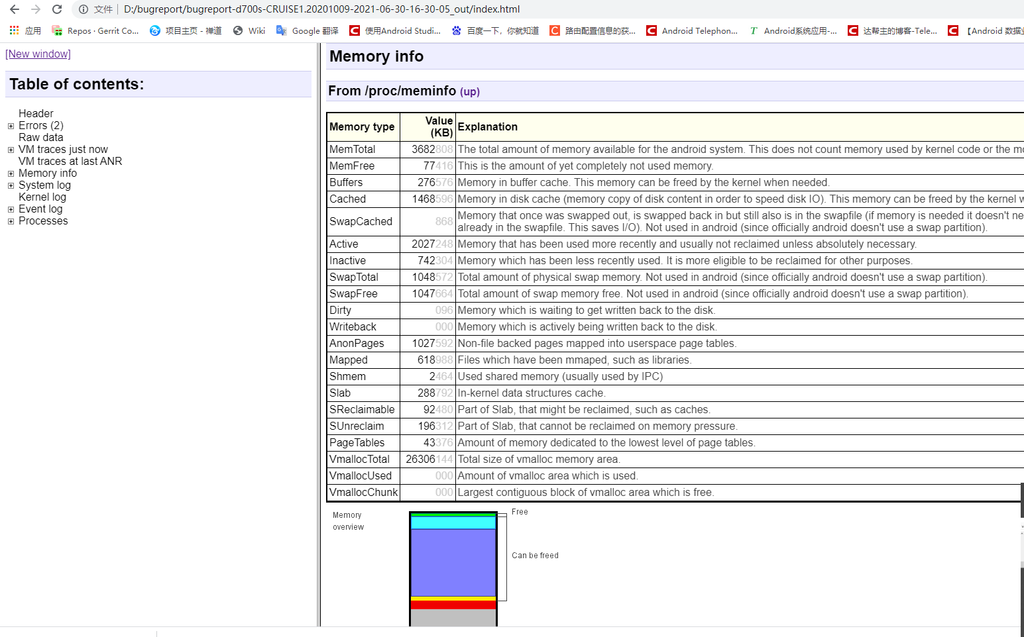Open the Wiki bookmark
The image size is (1024, 637).
coord(256,30)
